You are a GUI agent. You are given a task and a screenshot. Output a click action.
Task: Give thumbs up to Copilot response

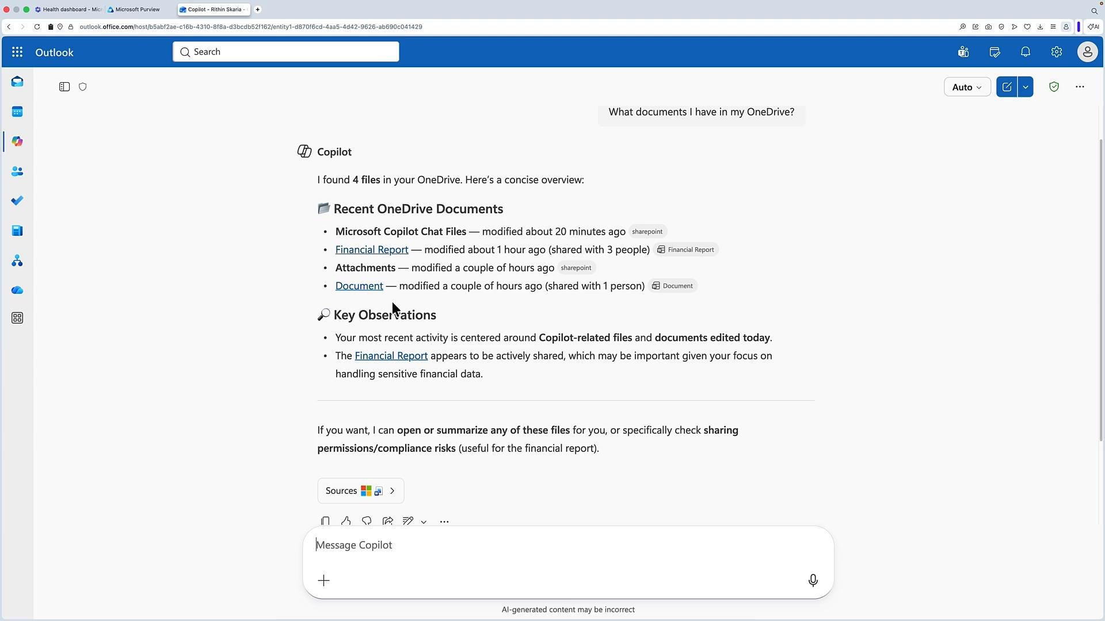pyautogui.click(x=346, y=521)
